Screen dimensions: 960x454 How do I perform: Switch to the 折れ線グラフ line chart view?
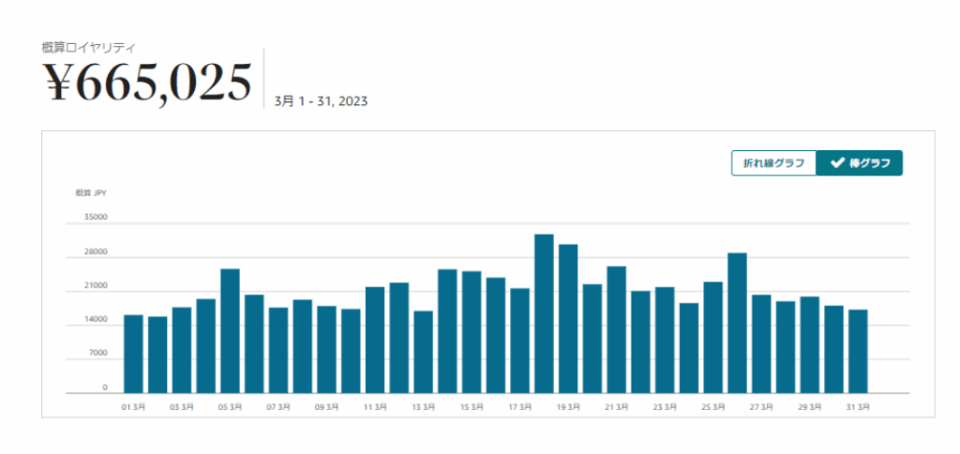pos(773,163)
